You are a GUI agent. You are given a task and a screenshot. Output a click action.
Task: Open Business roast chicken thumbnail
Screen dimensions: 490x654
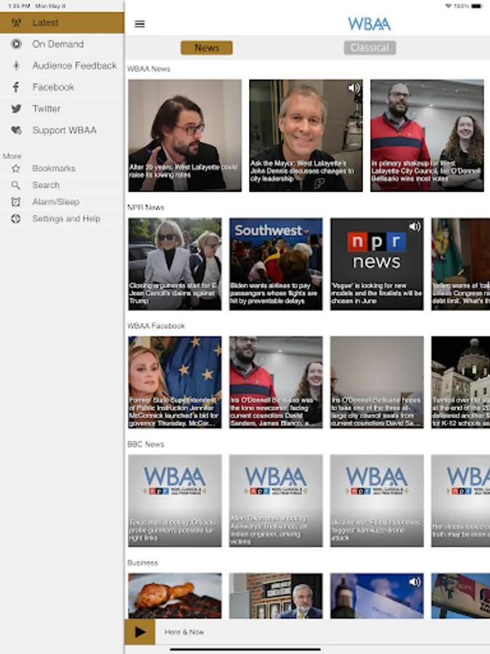tap(174, 596)
